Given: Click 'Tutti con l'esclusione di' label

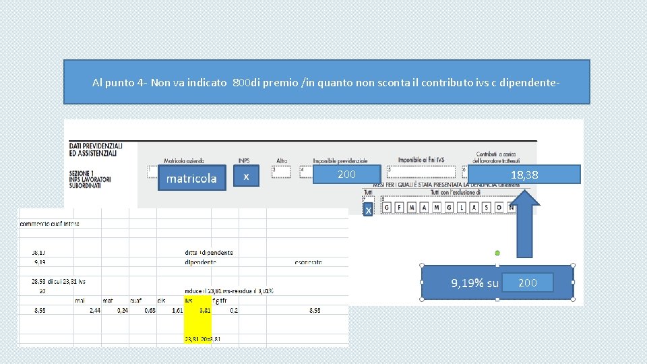Looking at the screenshot, I should [x=456, y=192].
